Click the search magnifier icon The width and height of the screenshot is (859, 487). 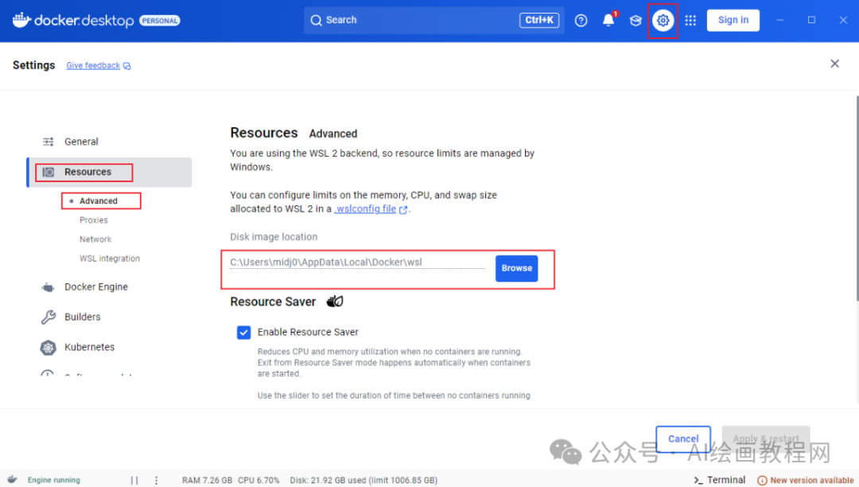pos(316,20)
